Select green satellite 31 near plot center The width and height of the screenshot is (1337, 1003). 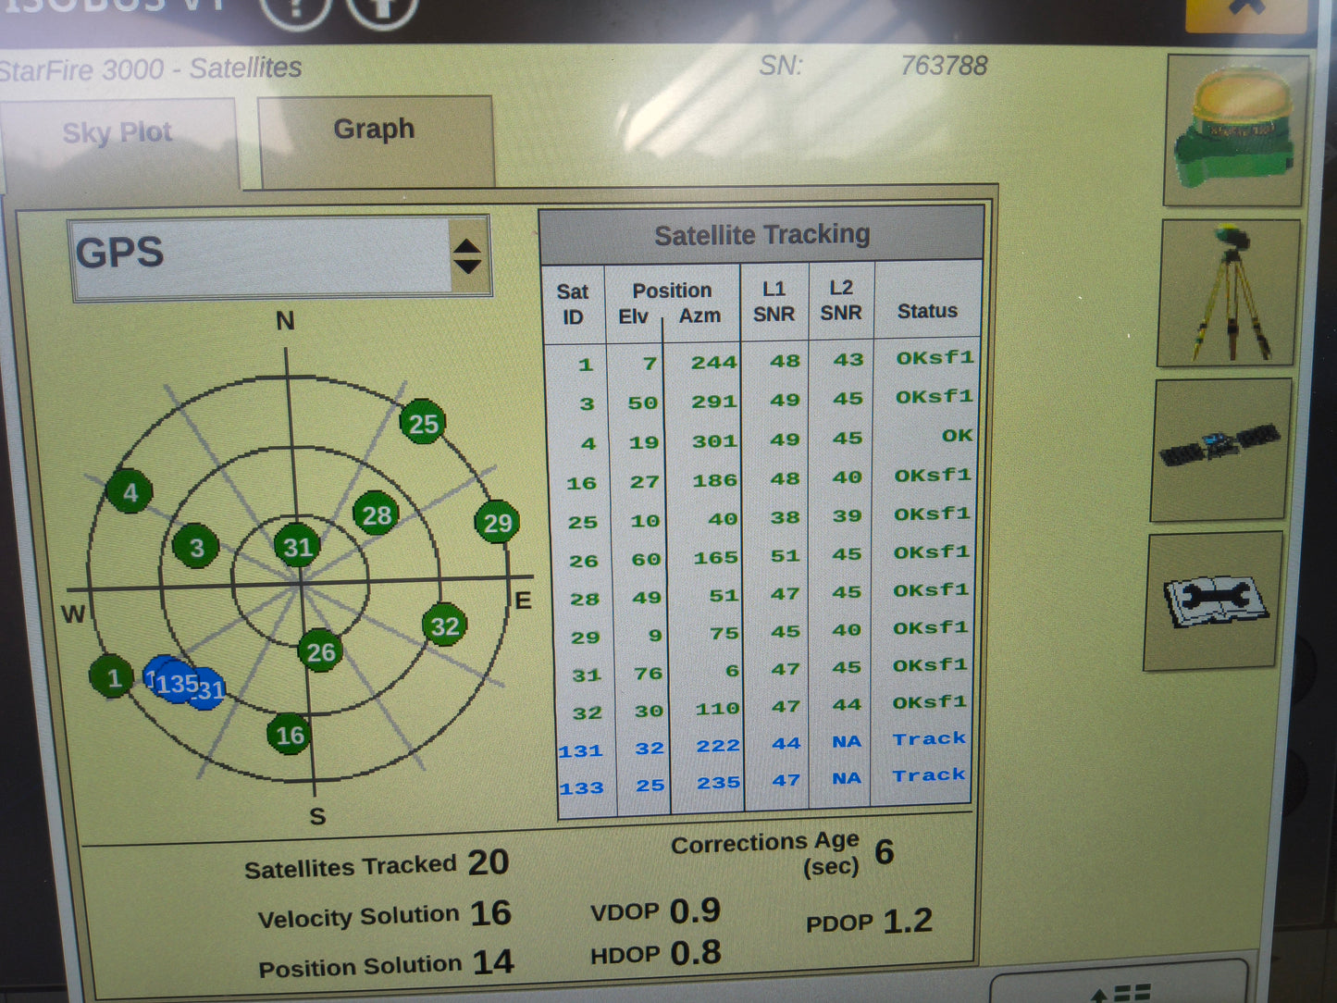[297, 548]
